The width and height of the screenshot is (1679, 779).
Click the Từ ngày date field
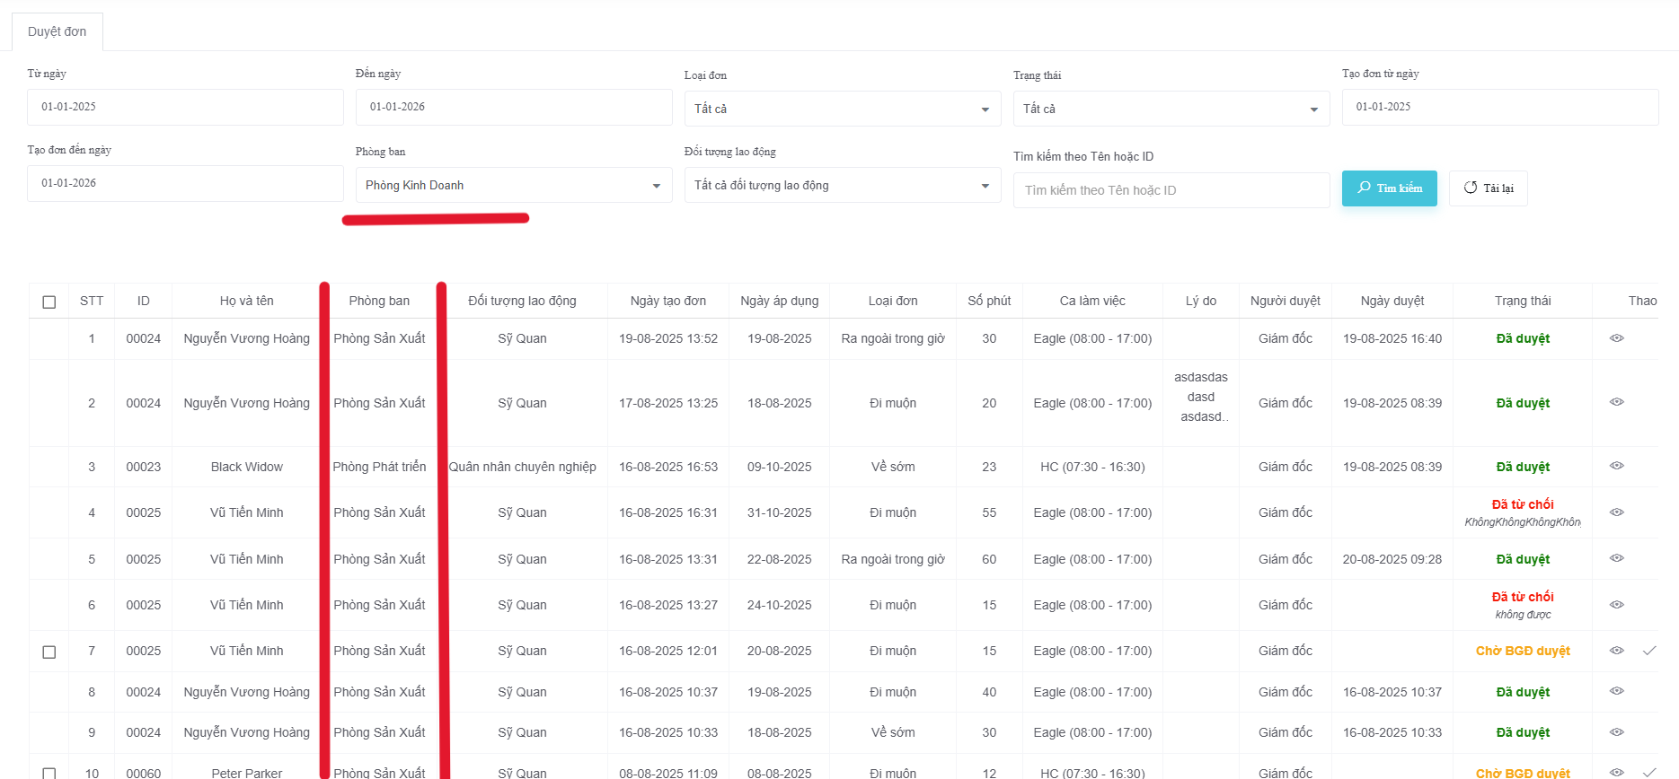(185, 107)
